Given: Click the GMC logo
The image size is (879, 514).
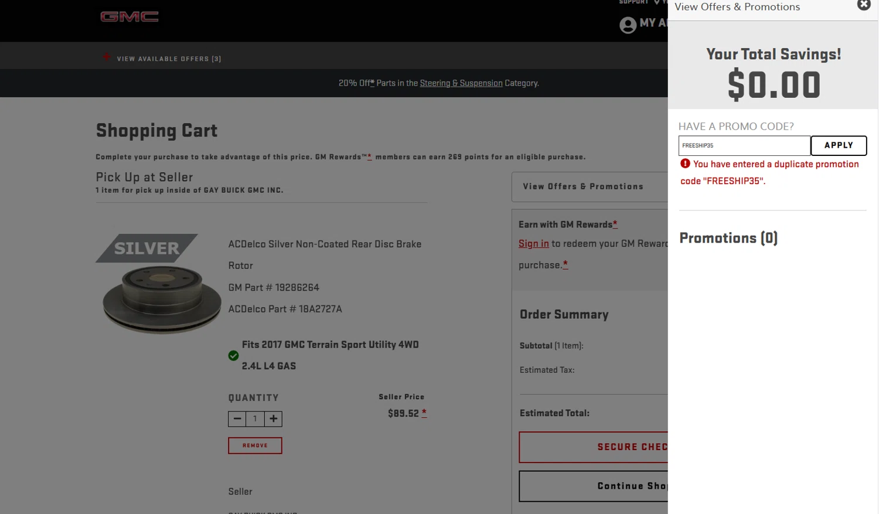Looking at the screenshot, I should pyautogui.click(x=130, y=16).
